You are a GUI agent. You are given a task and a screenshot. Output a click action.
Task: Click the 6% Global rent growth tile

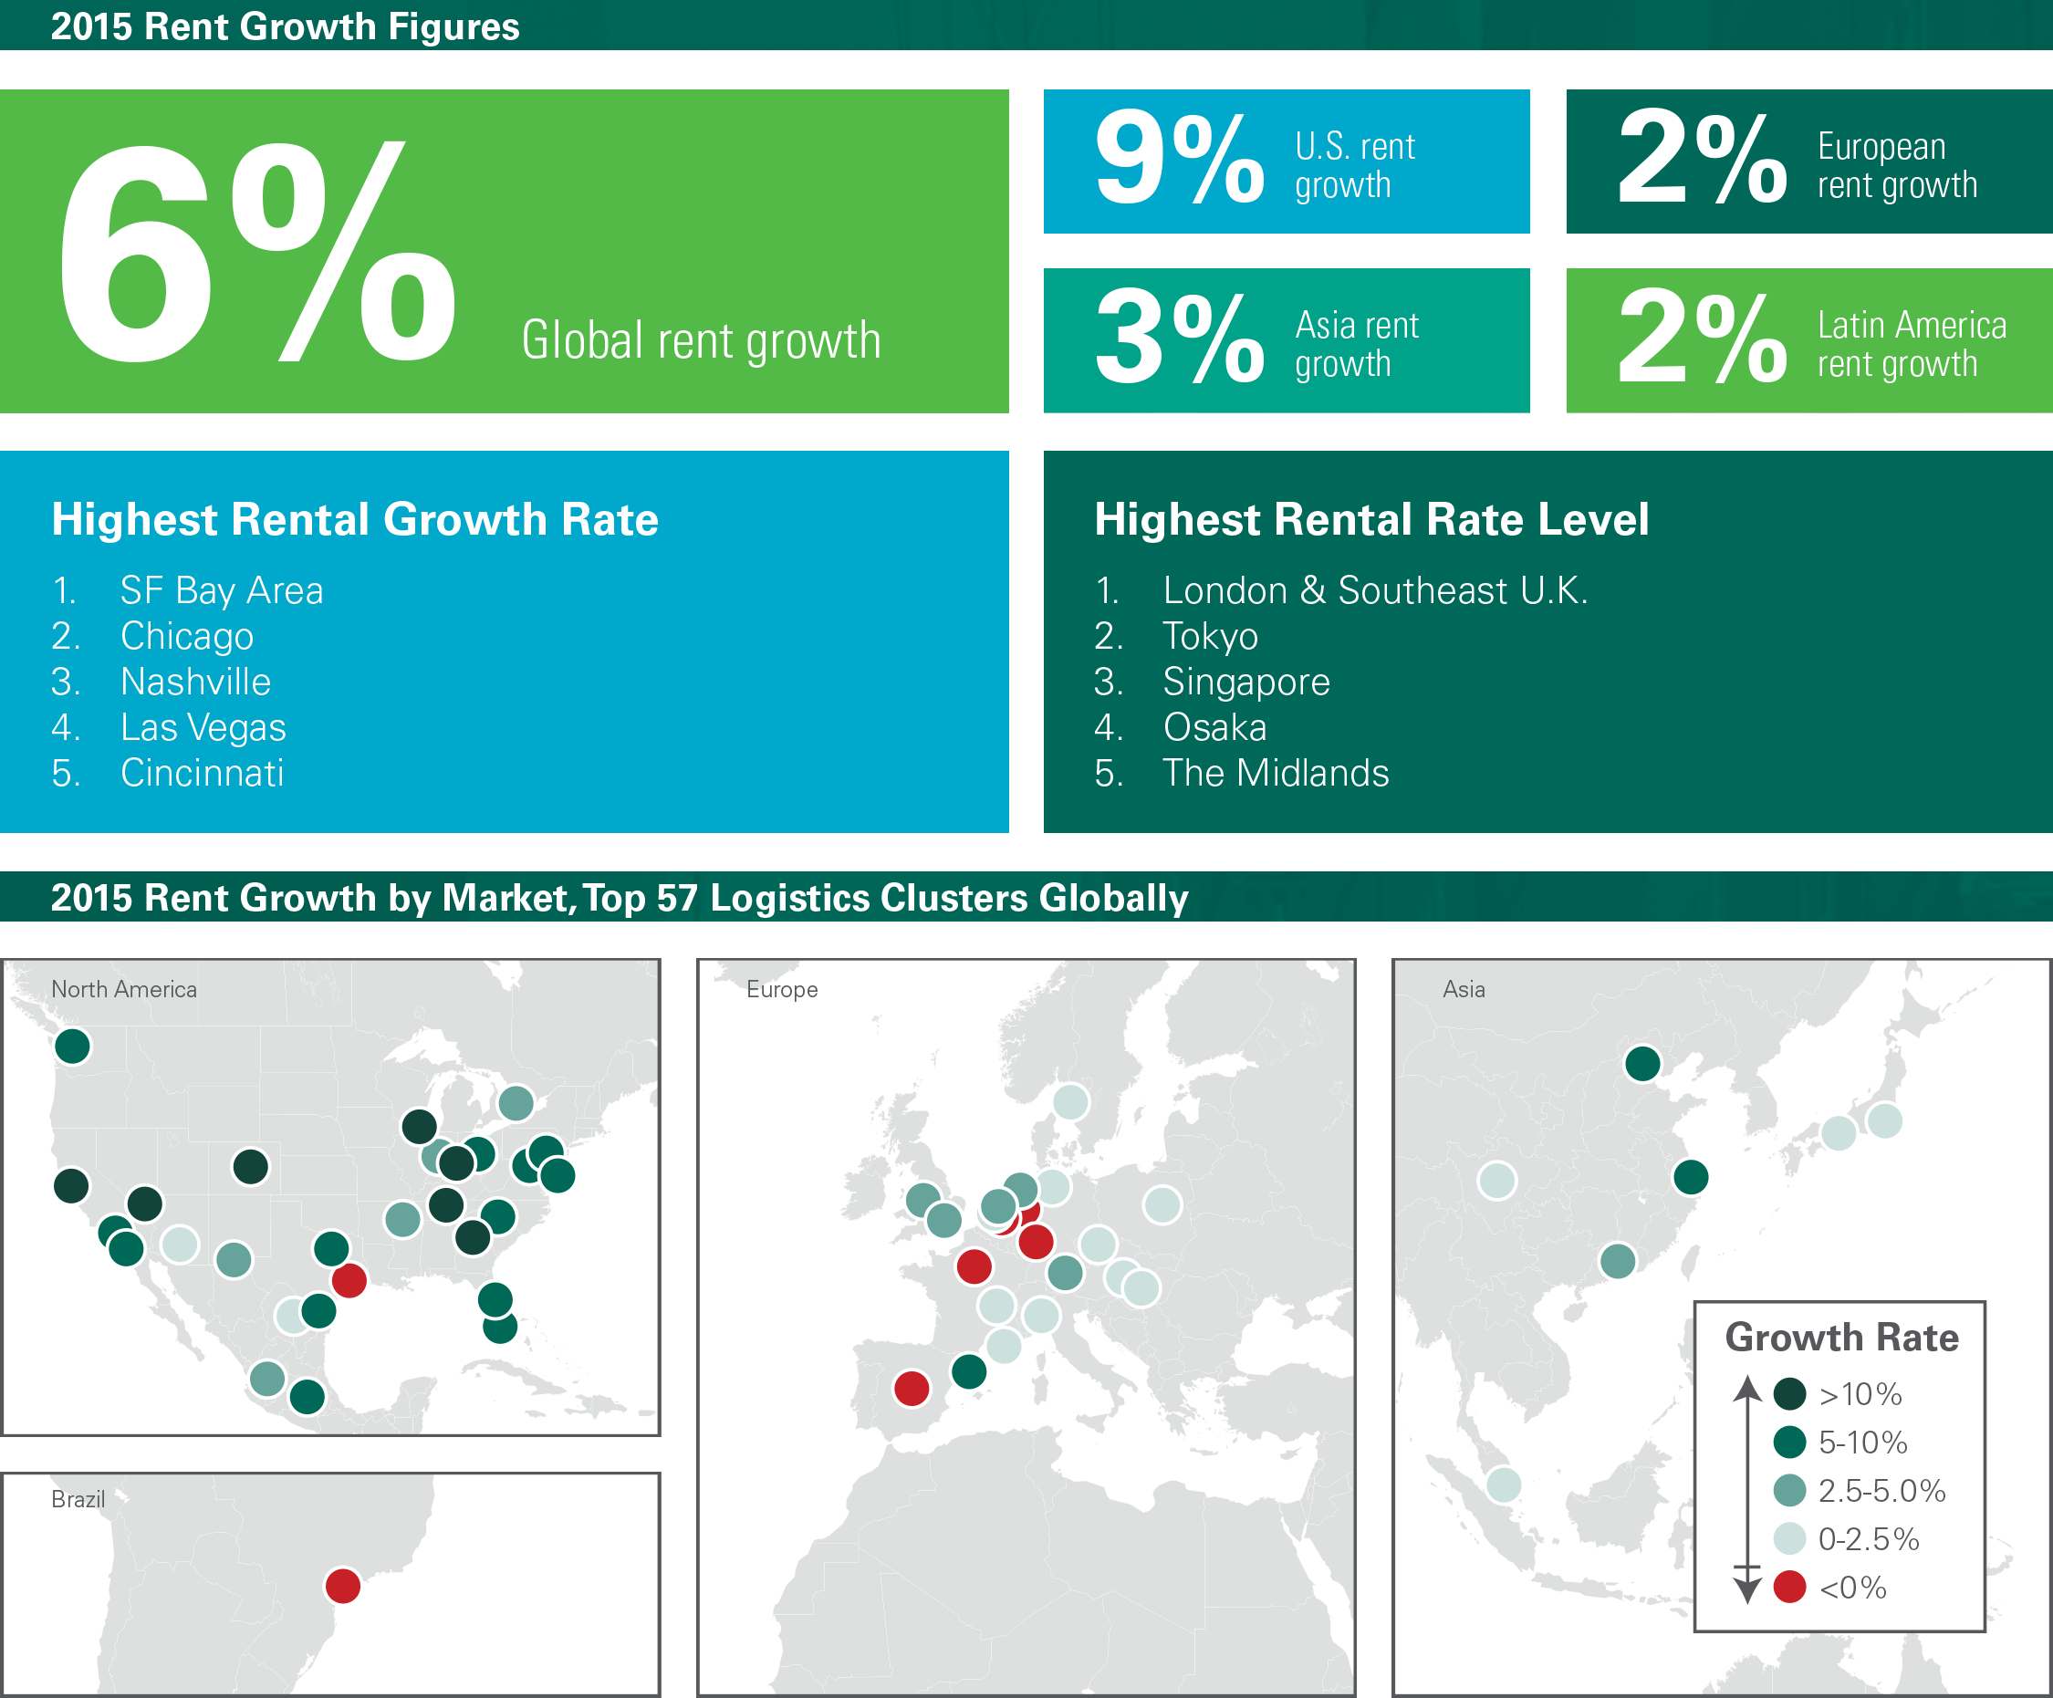(x=504, y=251)
